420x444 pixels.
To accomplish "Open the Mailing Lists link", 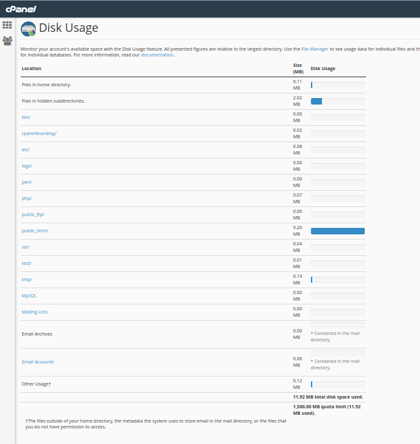I will point(34,312).
